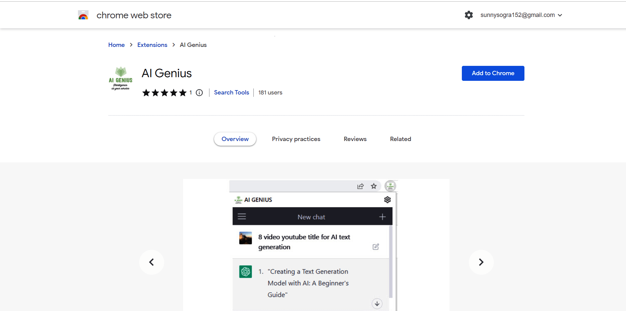Image resolution: width=626 pixels, height=311 pixels.
Task: Click the AI Genius extension logo
Action: pos(121,78)
